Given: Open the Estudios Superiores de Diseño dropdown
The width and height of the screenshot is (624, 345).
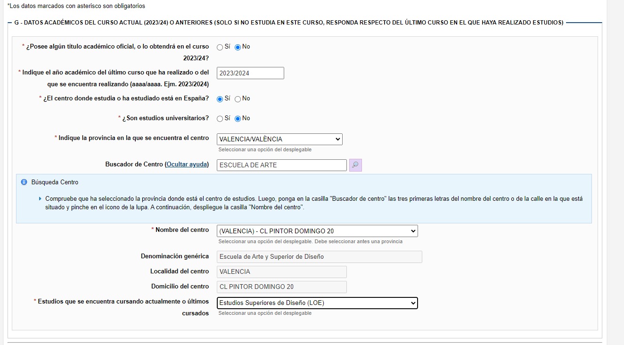Looking at the screenshot, I should point(317,303).
